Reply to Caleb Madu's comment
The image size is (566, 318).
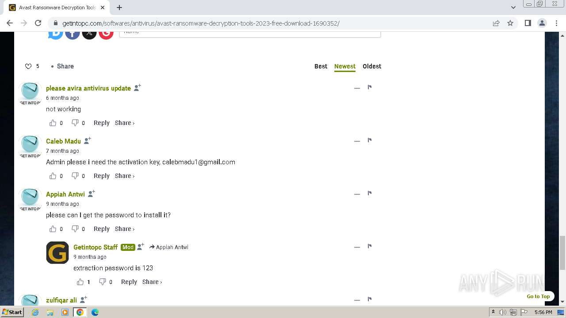coord(101,176)
